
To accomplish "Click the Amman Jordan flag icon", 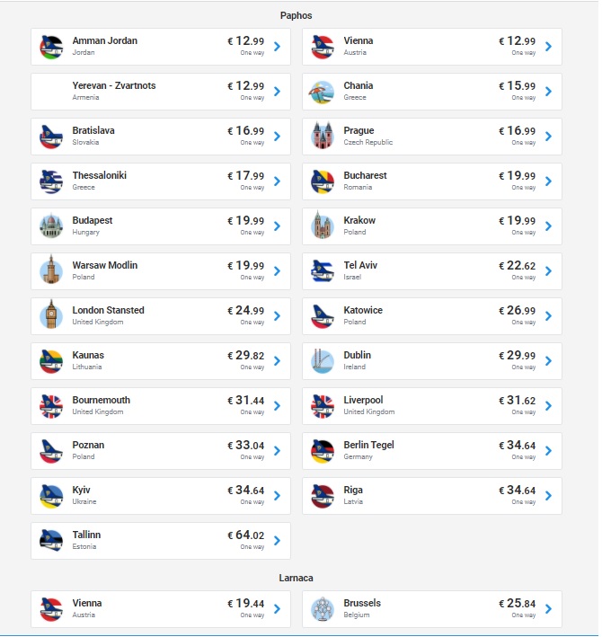I will click(x=51, y=47).
